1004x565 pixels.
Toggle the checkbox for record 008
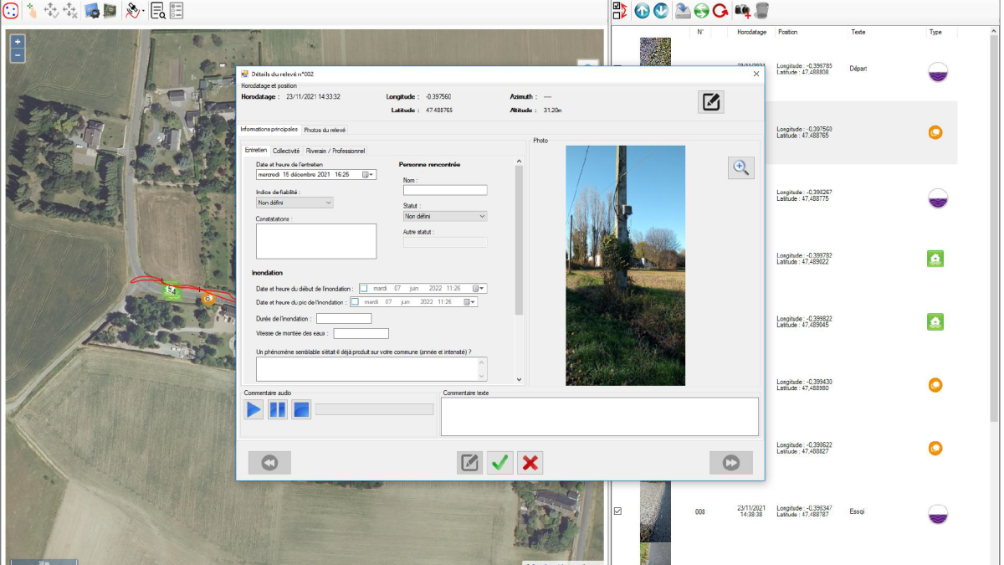point(618,511)
